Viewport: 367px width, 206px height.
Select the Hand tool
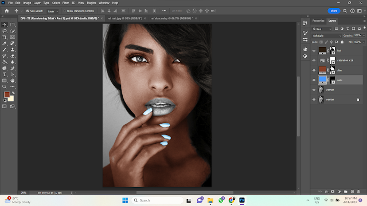[13, 81]
